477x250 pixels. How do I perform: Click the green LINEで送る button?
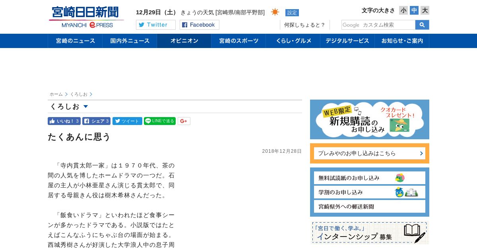[x=160, y=121]
